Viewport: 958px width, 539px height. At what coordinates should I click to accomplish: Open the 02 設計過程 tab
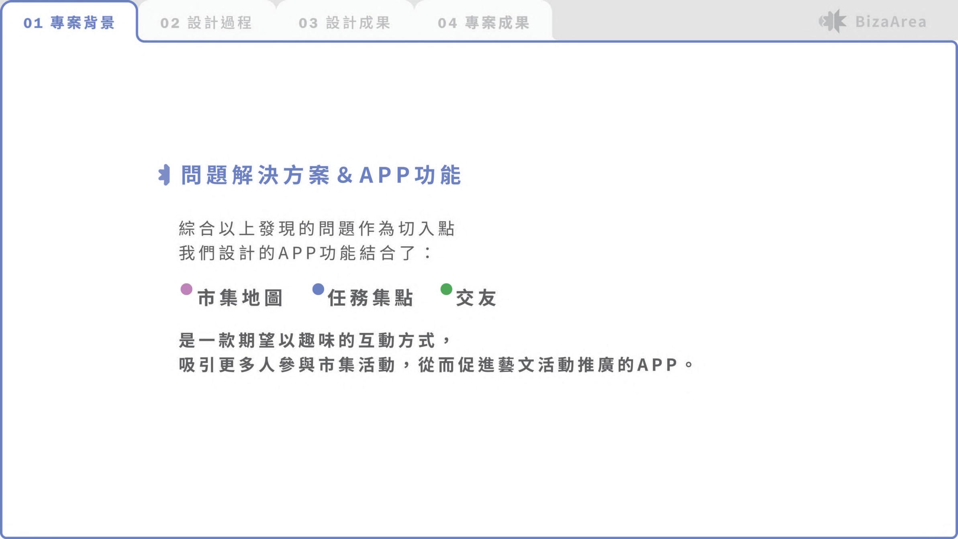pyautogui.click(x=206, y=23)
